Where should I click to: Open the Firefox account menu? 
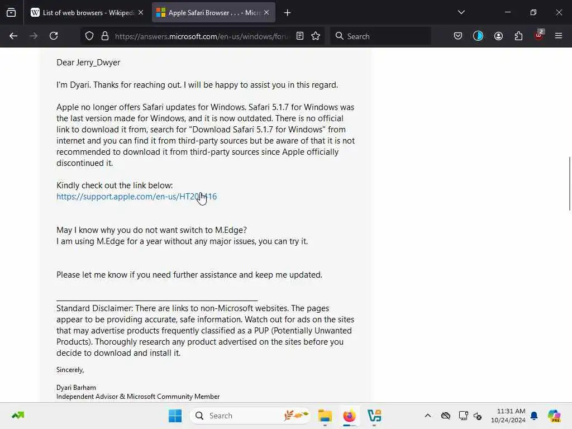click(498, 36)
